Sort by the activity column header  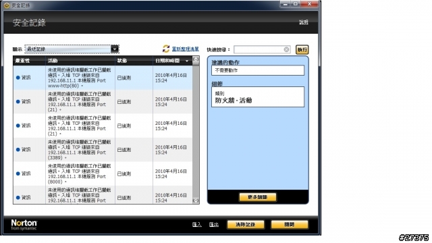coord(80,61)
